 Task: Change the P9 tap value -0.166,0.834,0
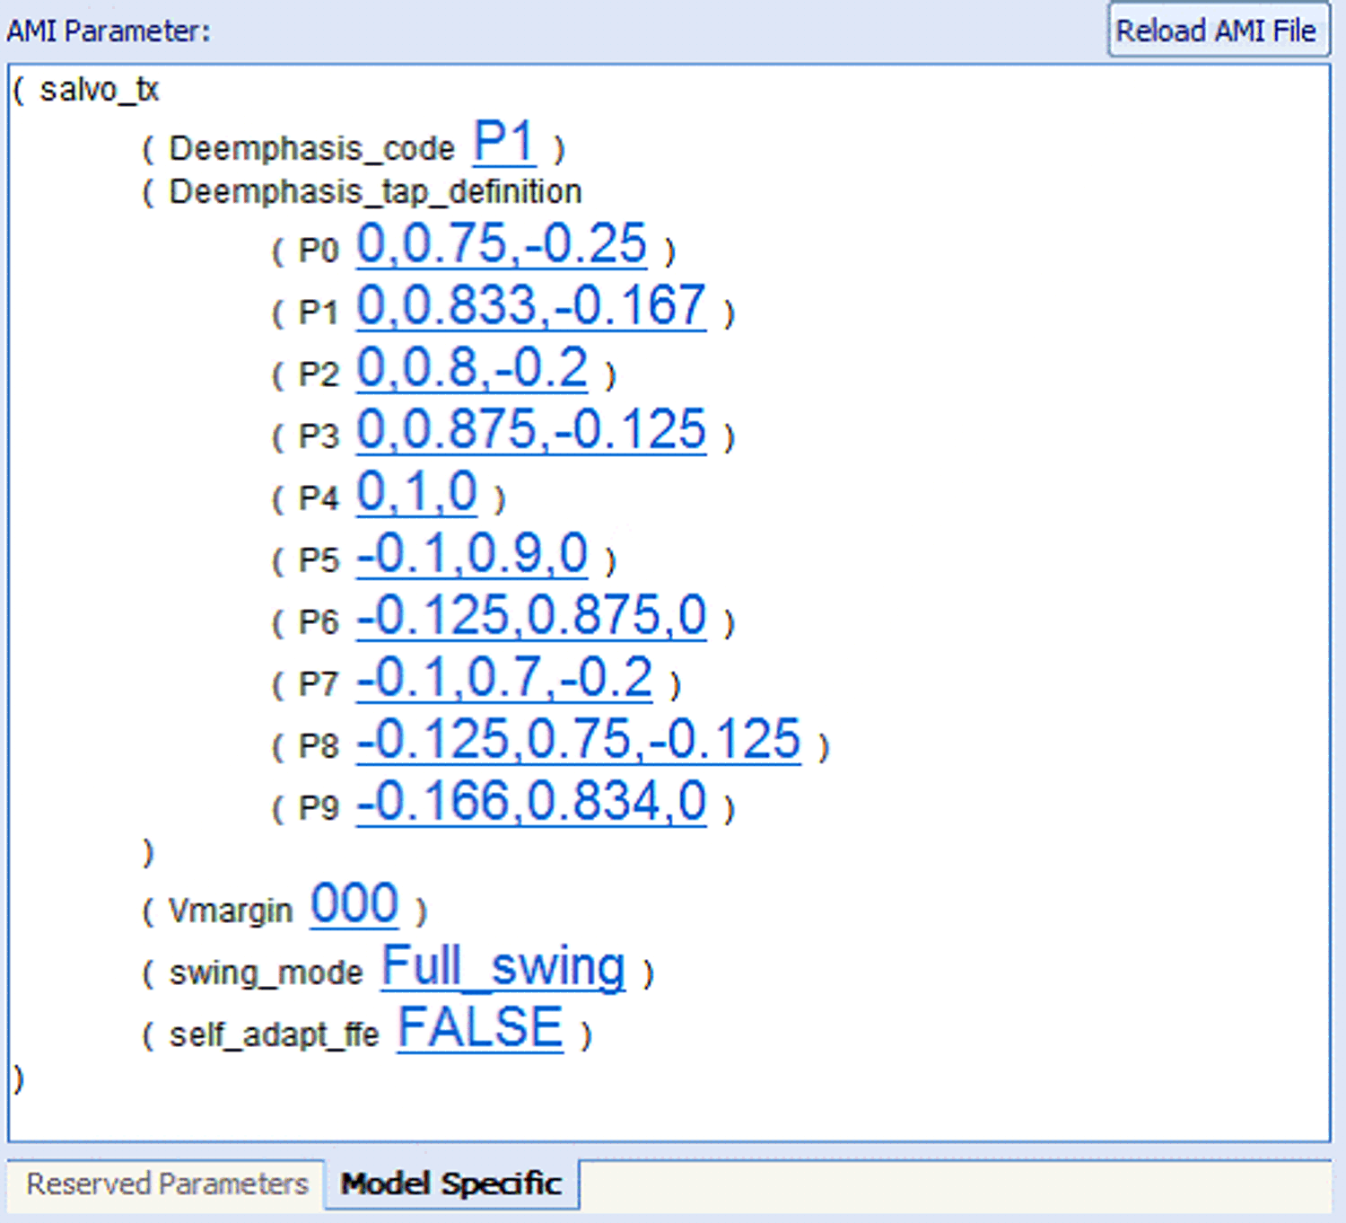coord(531,801)
